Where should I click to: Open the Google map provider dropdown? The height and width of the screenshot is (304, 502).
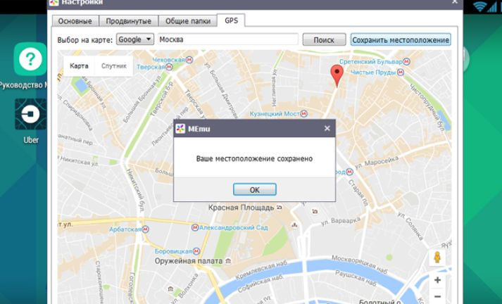coord(134,39)
